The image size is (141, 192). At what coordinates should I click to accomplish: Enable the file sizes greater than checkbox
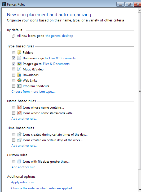[x=14, y=161]
